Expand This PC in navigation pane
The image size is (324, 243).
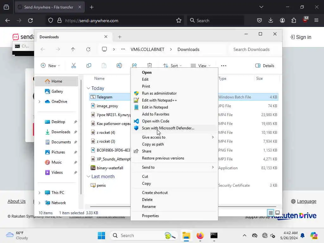40,193
